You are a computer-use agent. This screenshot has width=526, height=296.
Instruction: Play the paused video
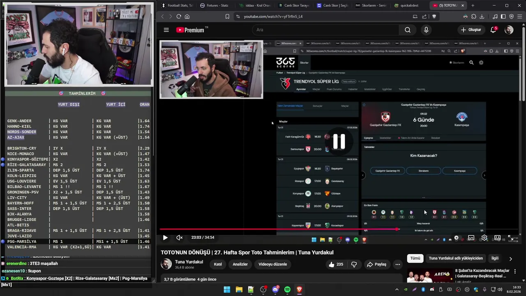(165, 238)
